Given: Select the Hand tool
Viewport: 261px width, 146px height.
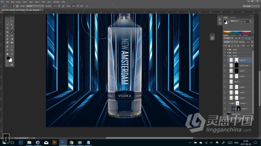Looking at the screenshot, I should (x=7, y=54).
